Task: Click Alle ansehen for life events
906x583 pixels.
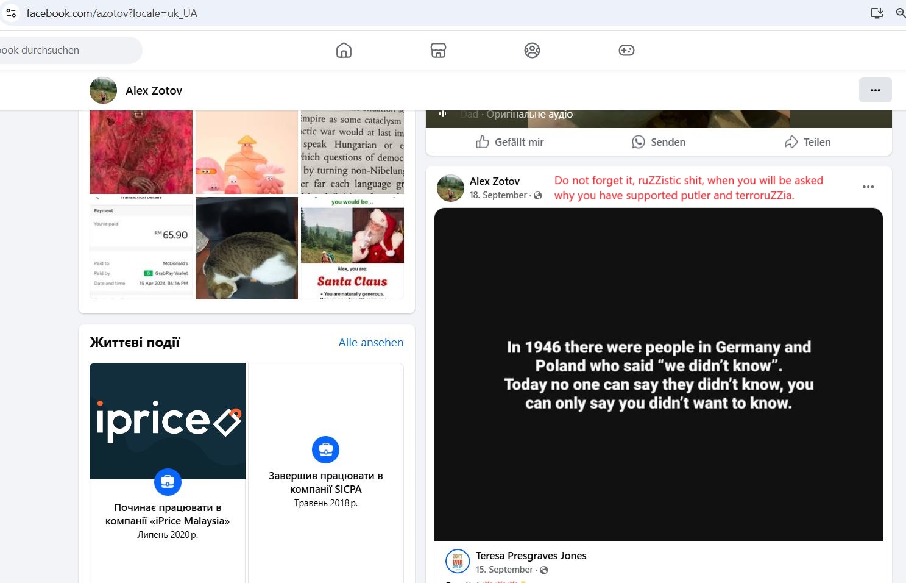Action: (371, 343)
